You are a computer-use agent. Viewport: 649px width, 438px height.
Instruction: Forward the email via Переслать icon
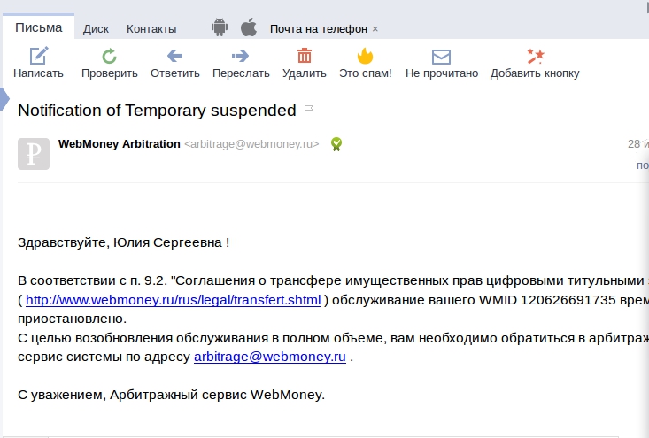pos(241,56)
